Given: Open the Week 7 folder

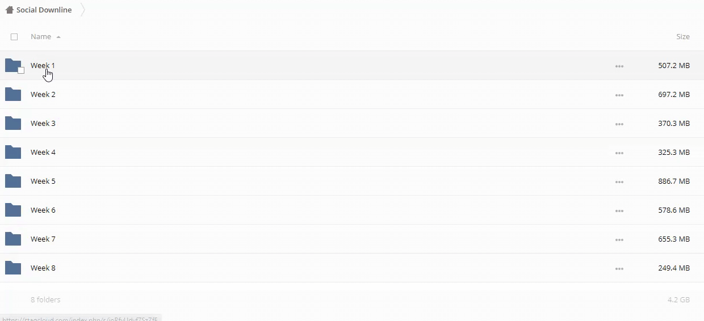Looking at the screenshot, I should click(43, 239).
